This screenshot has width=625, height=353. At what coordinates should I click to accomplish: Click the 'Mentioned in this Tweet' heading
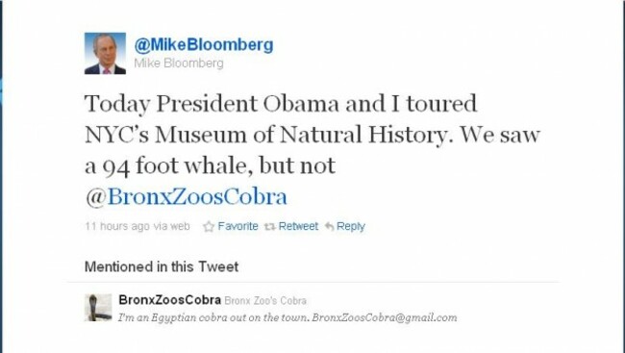(x=162, y=266)
